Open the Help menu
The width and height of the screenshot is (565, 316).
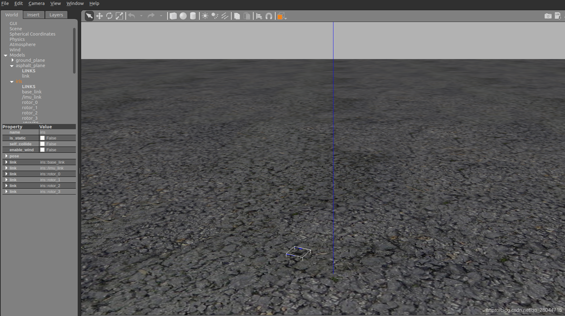[94, 3]
